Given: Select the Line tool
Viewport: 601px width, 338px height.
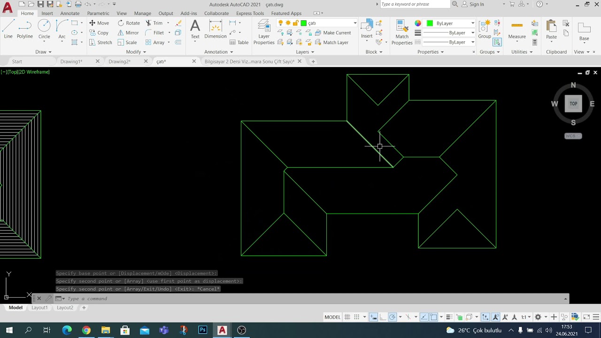Looking at the screenshot, I should [8, 28].
